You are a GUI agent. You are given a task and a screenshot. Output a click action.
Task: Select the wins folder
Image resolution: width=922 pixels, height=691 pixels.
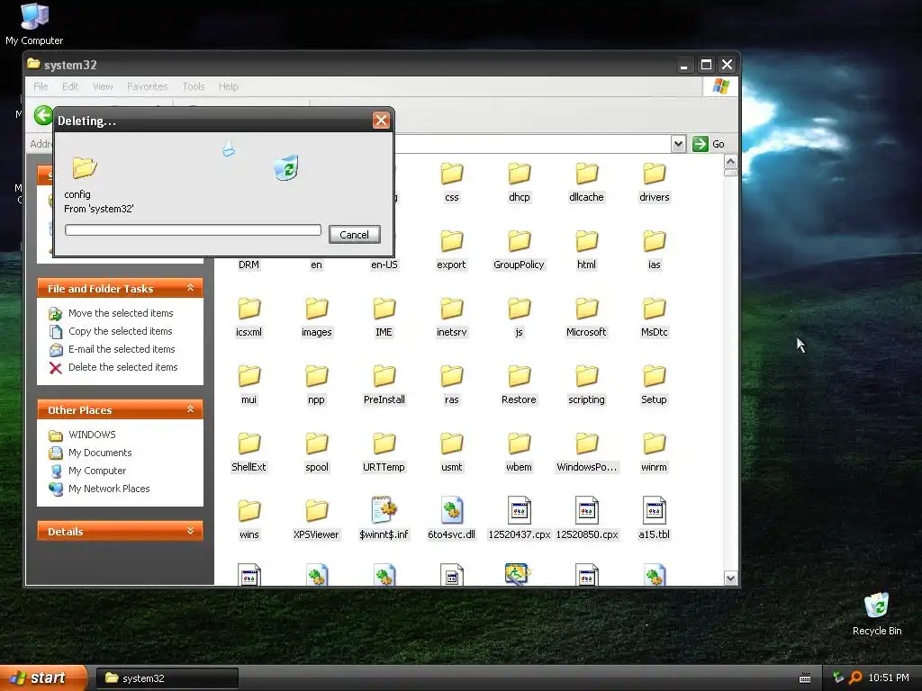pyautogui.click(x=249, y=521)
